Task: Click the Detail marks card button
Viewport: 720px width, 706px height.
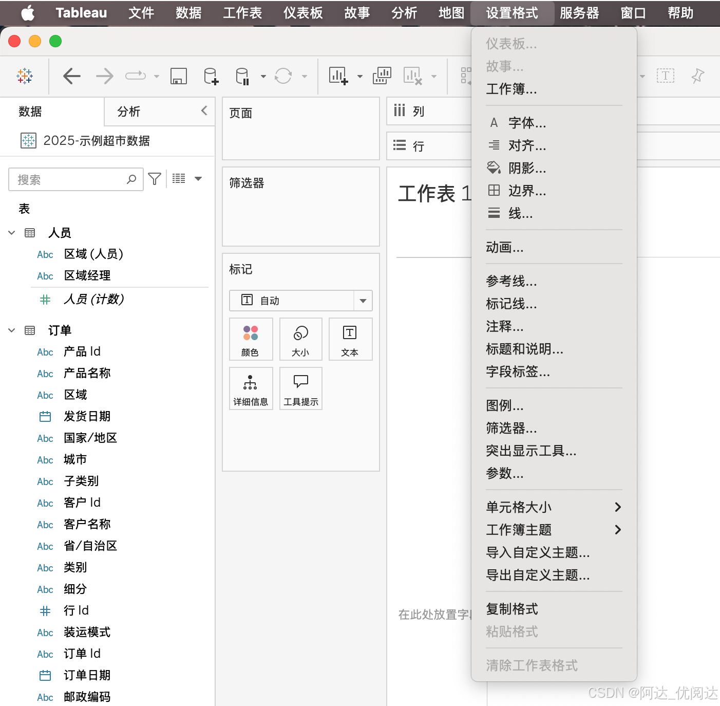Action: [x=251, y=388]
